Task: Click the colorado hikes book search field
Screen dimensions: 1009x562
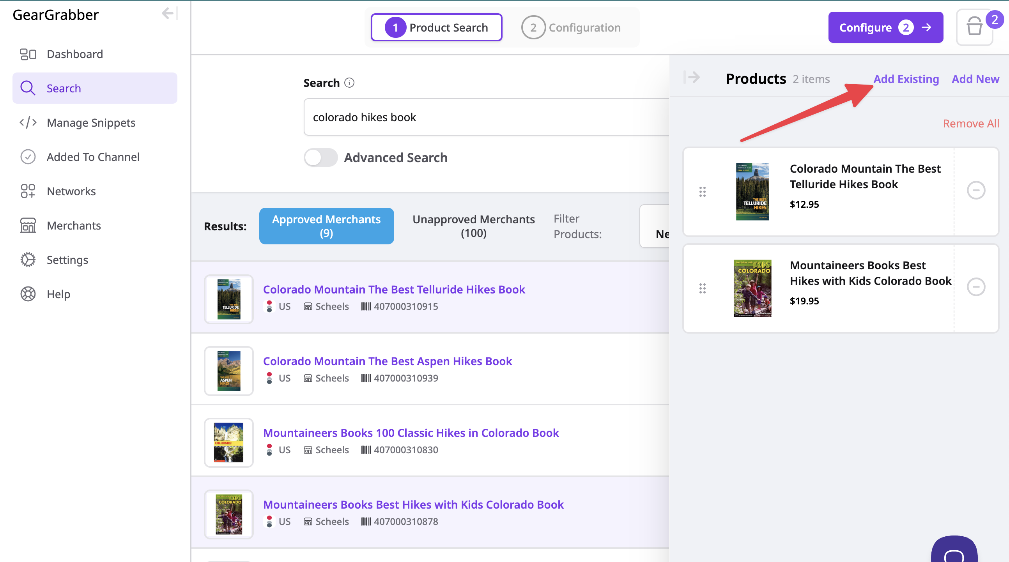Action: pos(486,117)
